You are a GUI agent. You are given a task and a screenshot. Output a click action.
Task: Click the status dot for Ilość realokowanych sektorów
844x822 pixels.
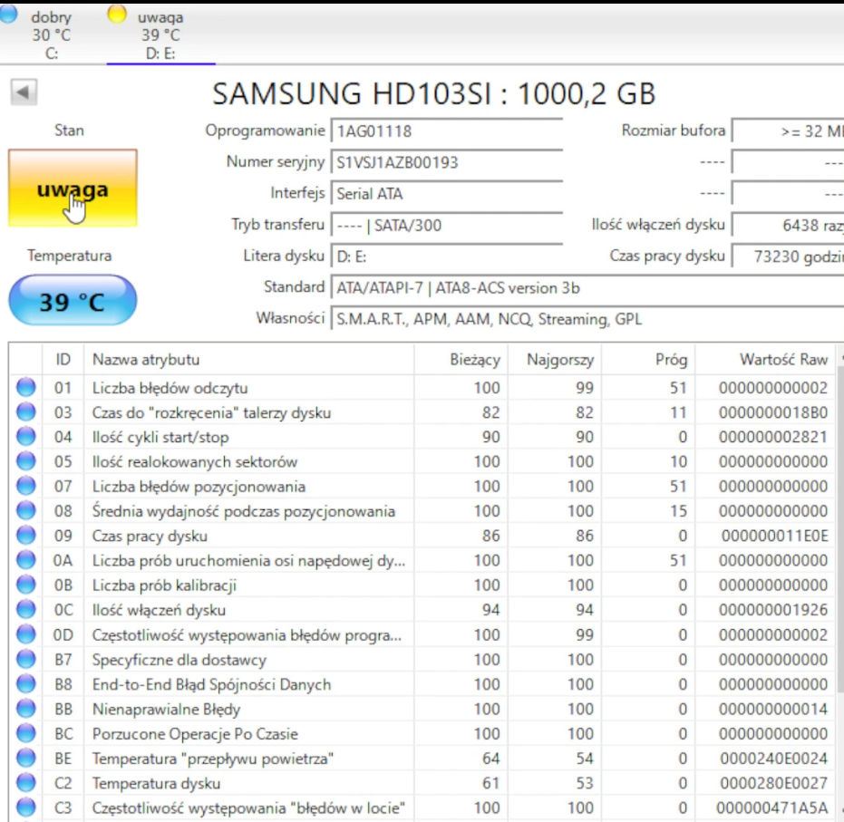pos(25,461)
